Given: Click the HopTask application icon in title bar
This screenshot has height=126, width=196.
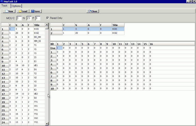Looking at the screenshot, I should coord(2,2).
